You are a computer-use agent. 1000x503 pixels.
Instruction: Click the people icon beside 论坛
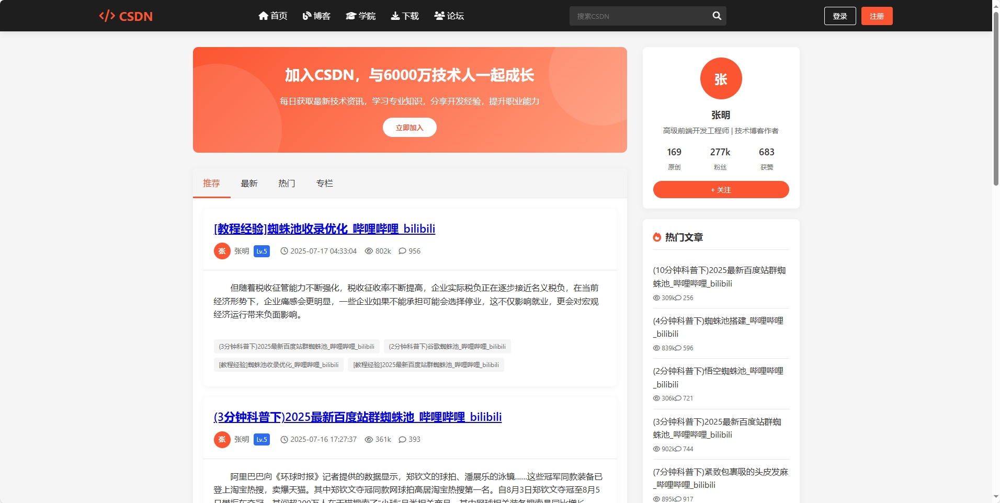pyautogui.click(x=439, y=16)
